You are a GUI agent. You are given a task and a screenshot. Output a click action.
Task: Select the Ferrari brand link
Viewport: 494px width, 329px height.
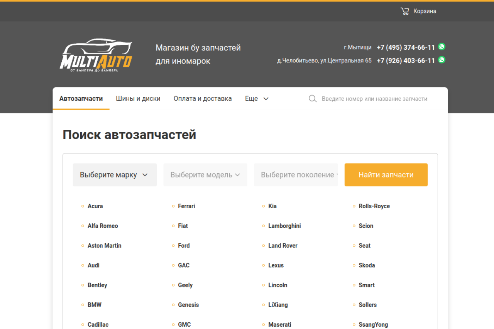point(186,206)
